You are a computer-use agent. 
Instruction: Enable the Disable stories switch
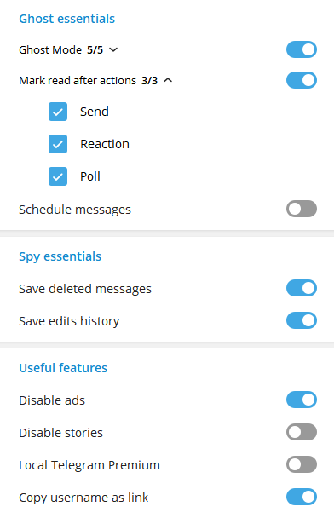pyautogui.click(x=302, y=432)
